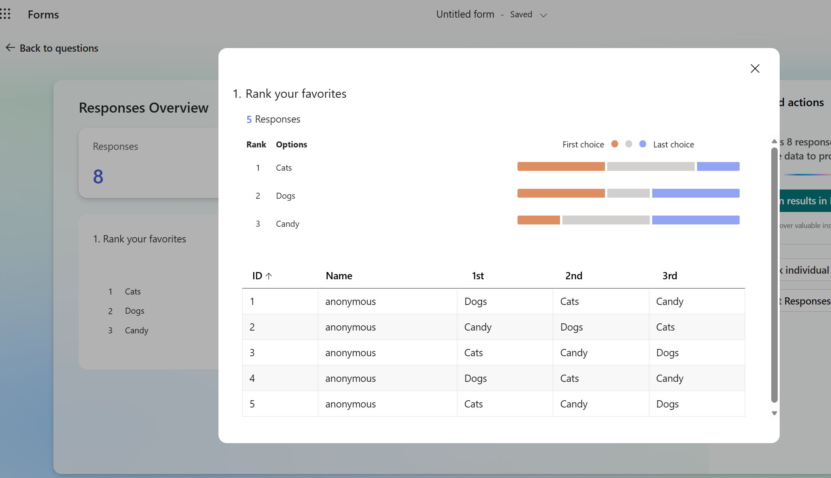Sort the table by the ID arrow
Screen dimensions: 831x478
pyautogui.click(x=269, y=276)
